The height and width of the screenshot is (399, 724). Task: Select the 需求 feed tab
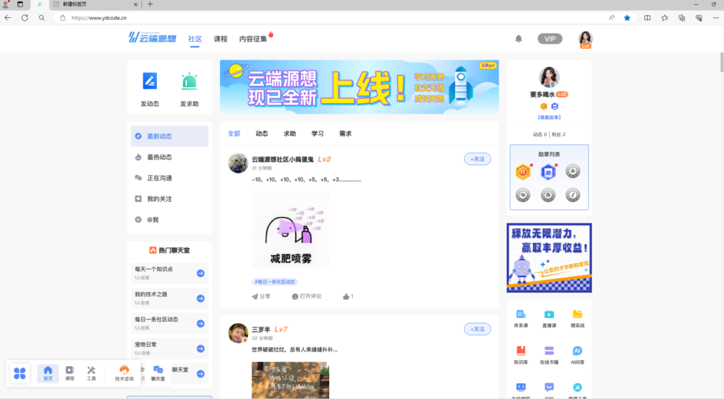[345, 133]
